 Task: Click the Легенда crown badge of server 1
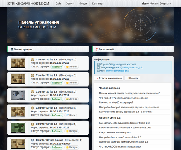(x=72, y=67)
